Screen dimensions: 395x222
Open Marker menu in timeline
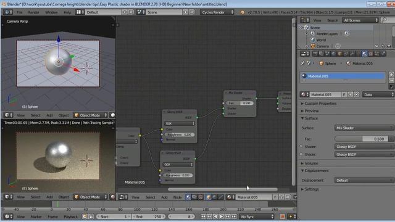click(x=36, y=216)
